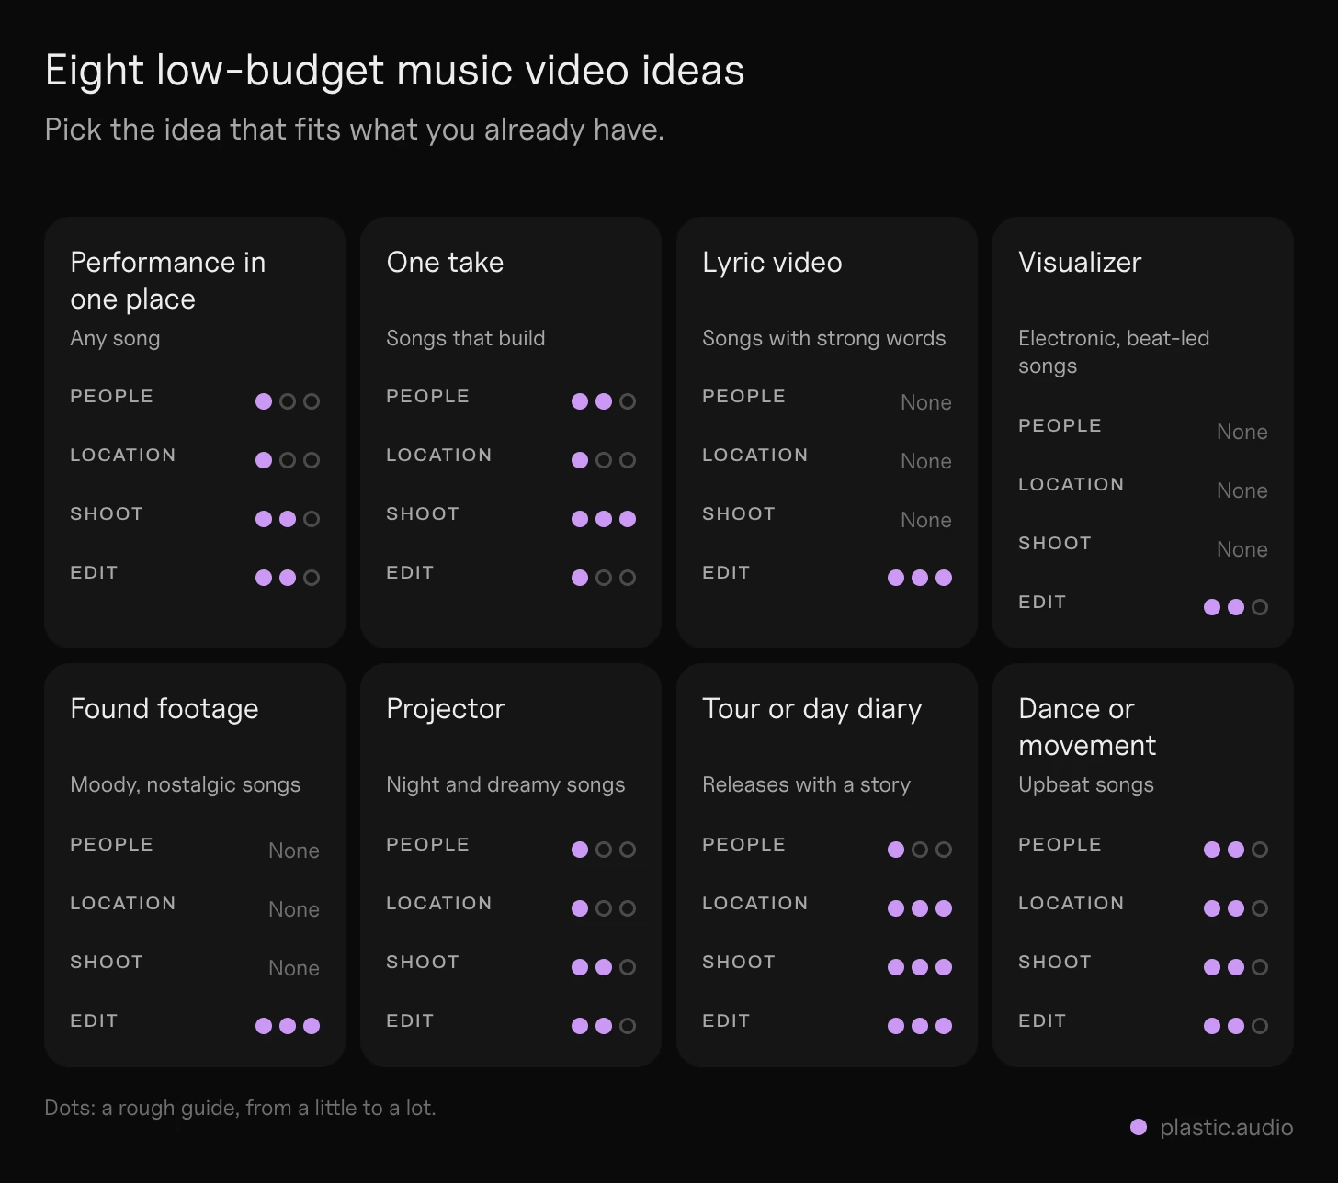Click the "Eight low-budget music video ideas" heading

394,70
